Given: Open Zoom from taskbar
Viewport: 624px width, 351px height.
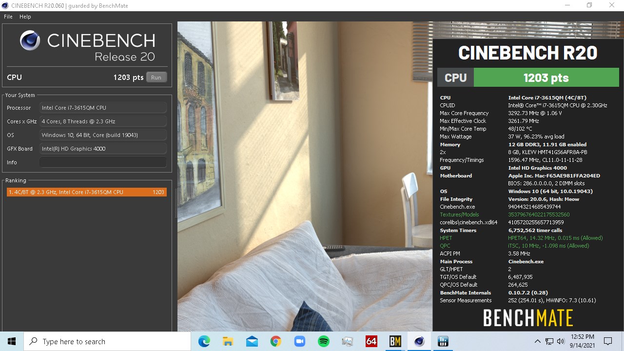Looking at the screenshot, I should tap(300, 341).
